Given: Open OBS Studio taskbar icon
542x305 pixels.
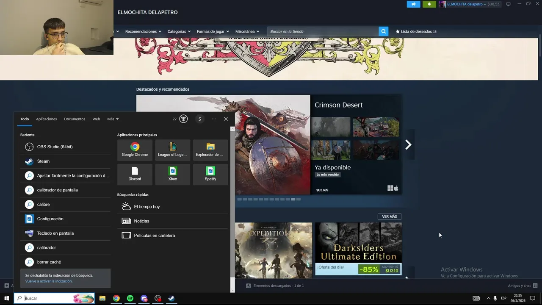Looking at the screenshot, I should 158,298.
